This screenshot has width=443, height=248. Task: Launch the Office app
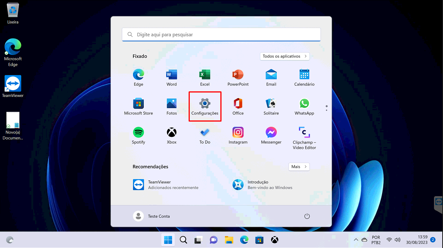pyautogui.click(x=238, y=107)
